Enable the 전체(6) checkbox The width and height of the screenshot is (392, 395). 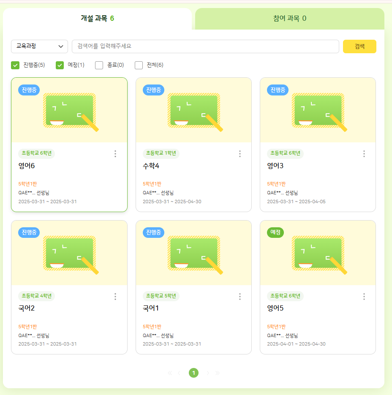[139, 65]
